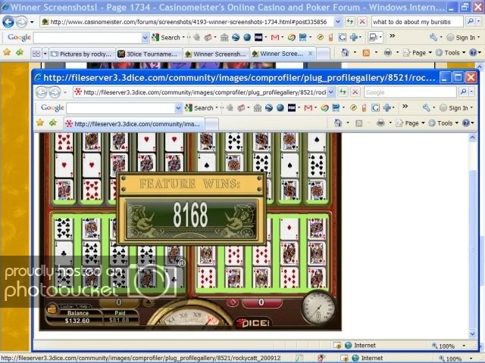Switch to the 'Pictures by rocky...' tab
This screenshot has height=363, width=485.
pos(82,54)
